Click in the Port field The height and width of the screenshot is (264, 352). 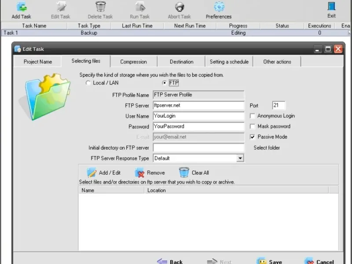[x=279, y=105]
